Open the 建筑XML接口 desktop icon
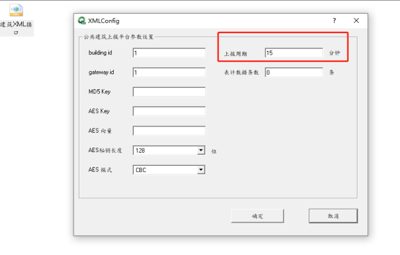This screenshot has width=400, height=255. (x=16, y=11)
